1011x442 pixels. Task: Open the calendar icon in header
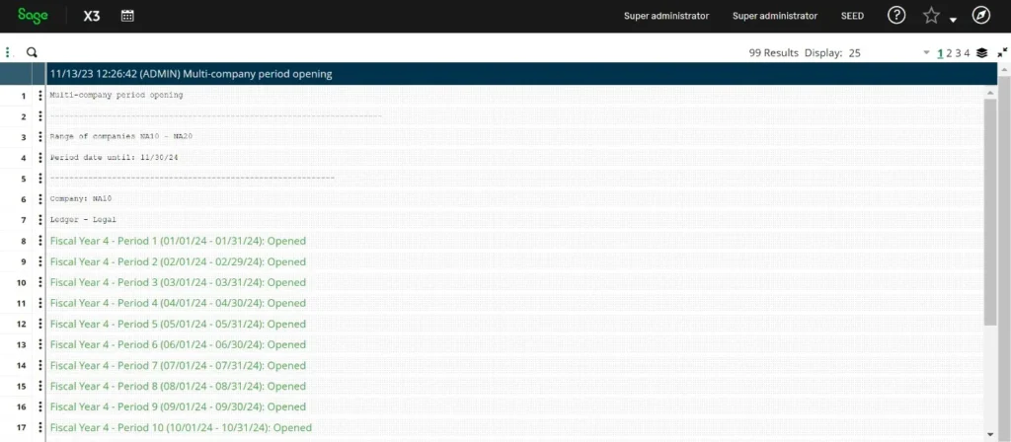pyautogui.click(x=127, y=16)
